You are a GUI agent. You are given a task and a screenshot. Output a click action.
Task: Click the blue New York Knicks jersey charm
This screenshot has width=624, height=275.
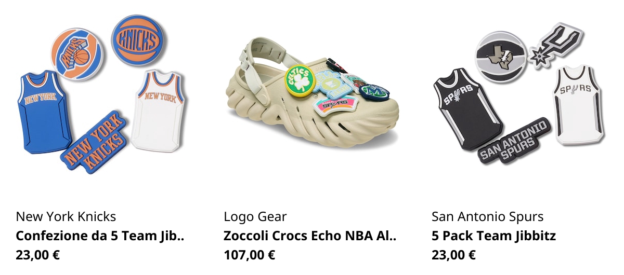(45, 112)
